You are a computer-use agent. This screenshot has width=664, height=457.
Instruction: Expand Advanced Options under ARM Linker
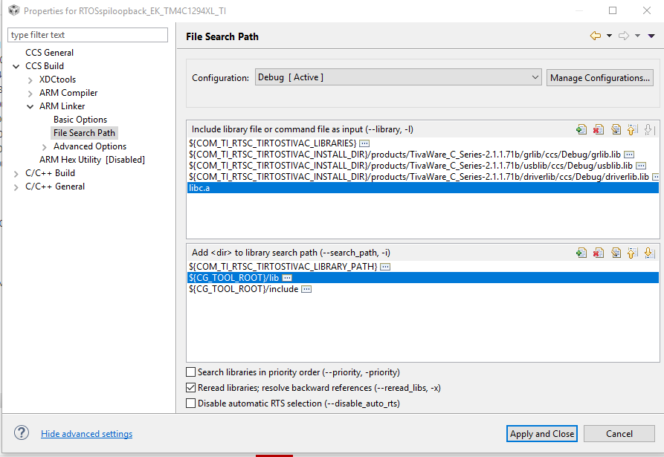tap(44, 147)
